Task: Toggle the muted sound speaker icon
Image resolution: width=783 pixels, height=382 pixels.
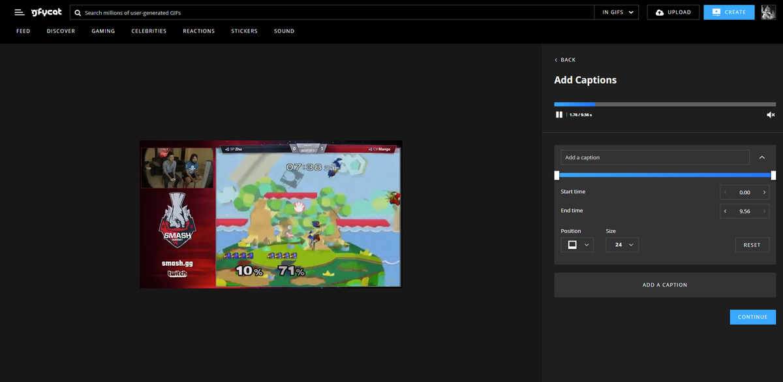Action: point(771,115)
